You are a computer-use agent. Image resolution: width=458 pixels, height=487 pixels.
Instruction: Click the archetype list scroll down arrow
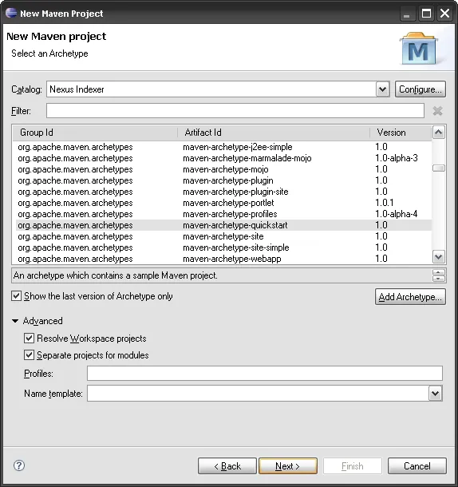tap(438, 257)
